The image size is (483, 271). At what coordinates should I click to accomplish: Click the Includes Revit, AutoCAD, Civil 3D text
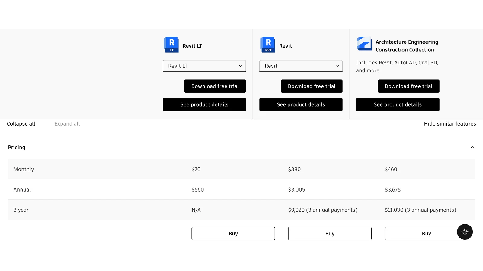397,67
